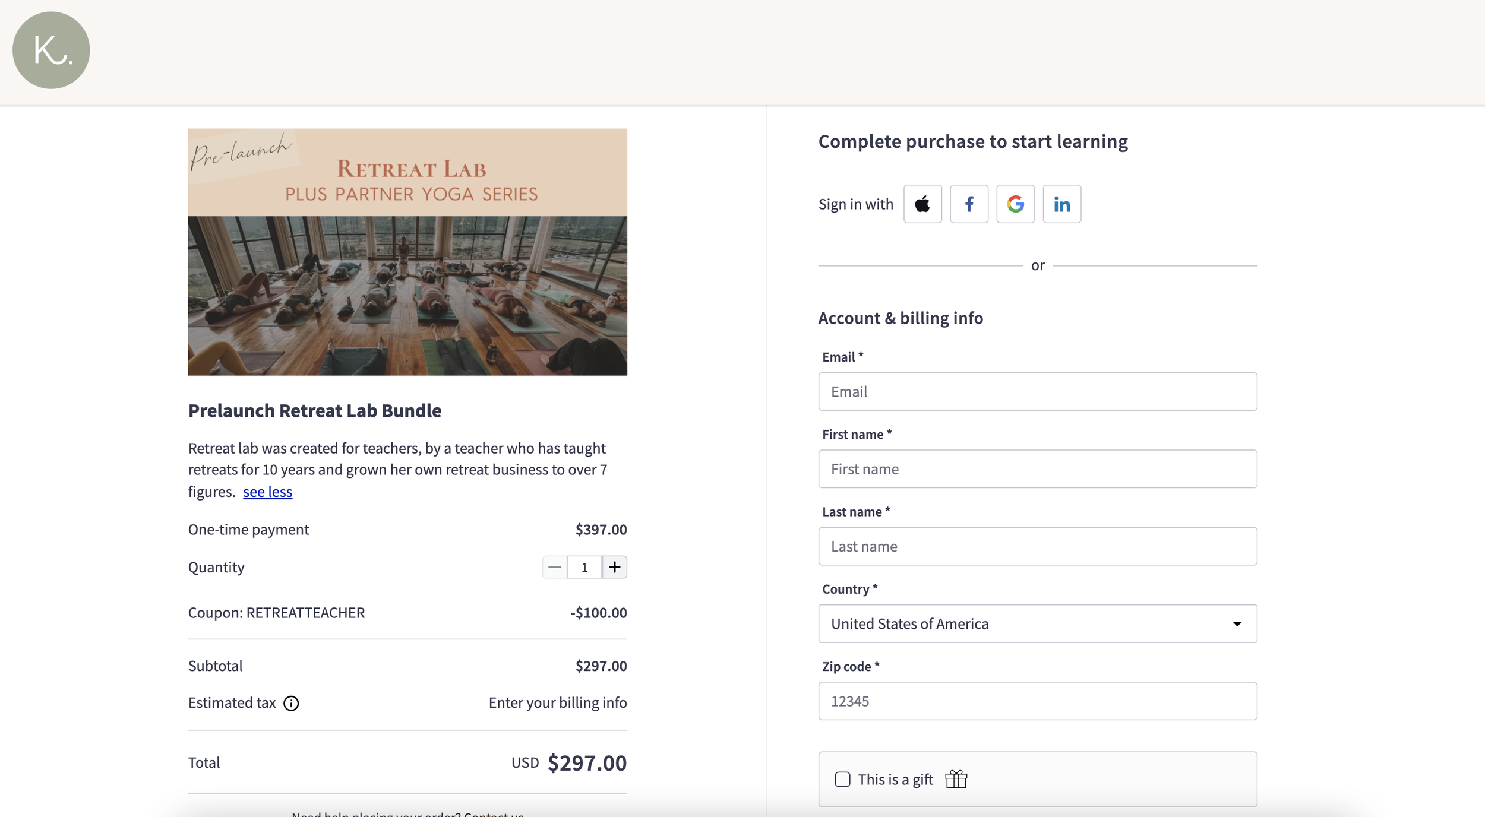Viewport: 1485px width, 817px height.
Task: Increase quantity with the plus button
Action: pyautogui.click(x=615, y=567)
